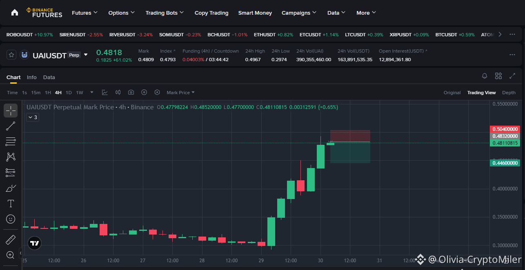This screenshot has height=270, width=525.
Task: Open the ticker bar more options dots
Action: [512, 34]
